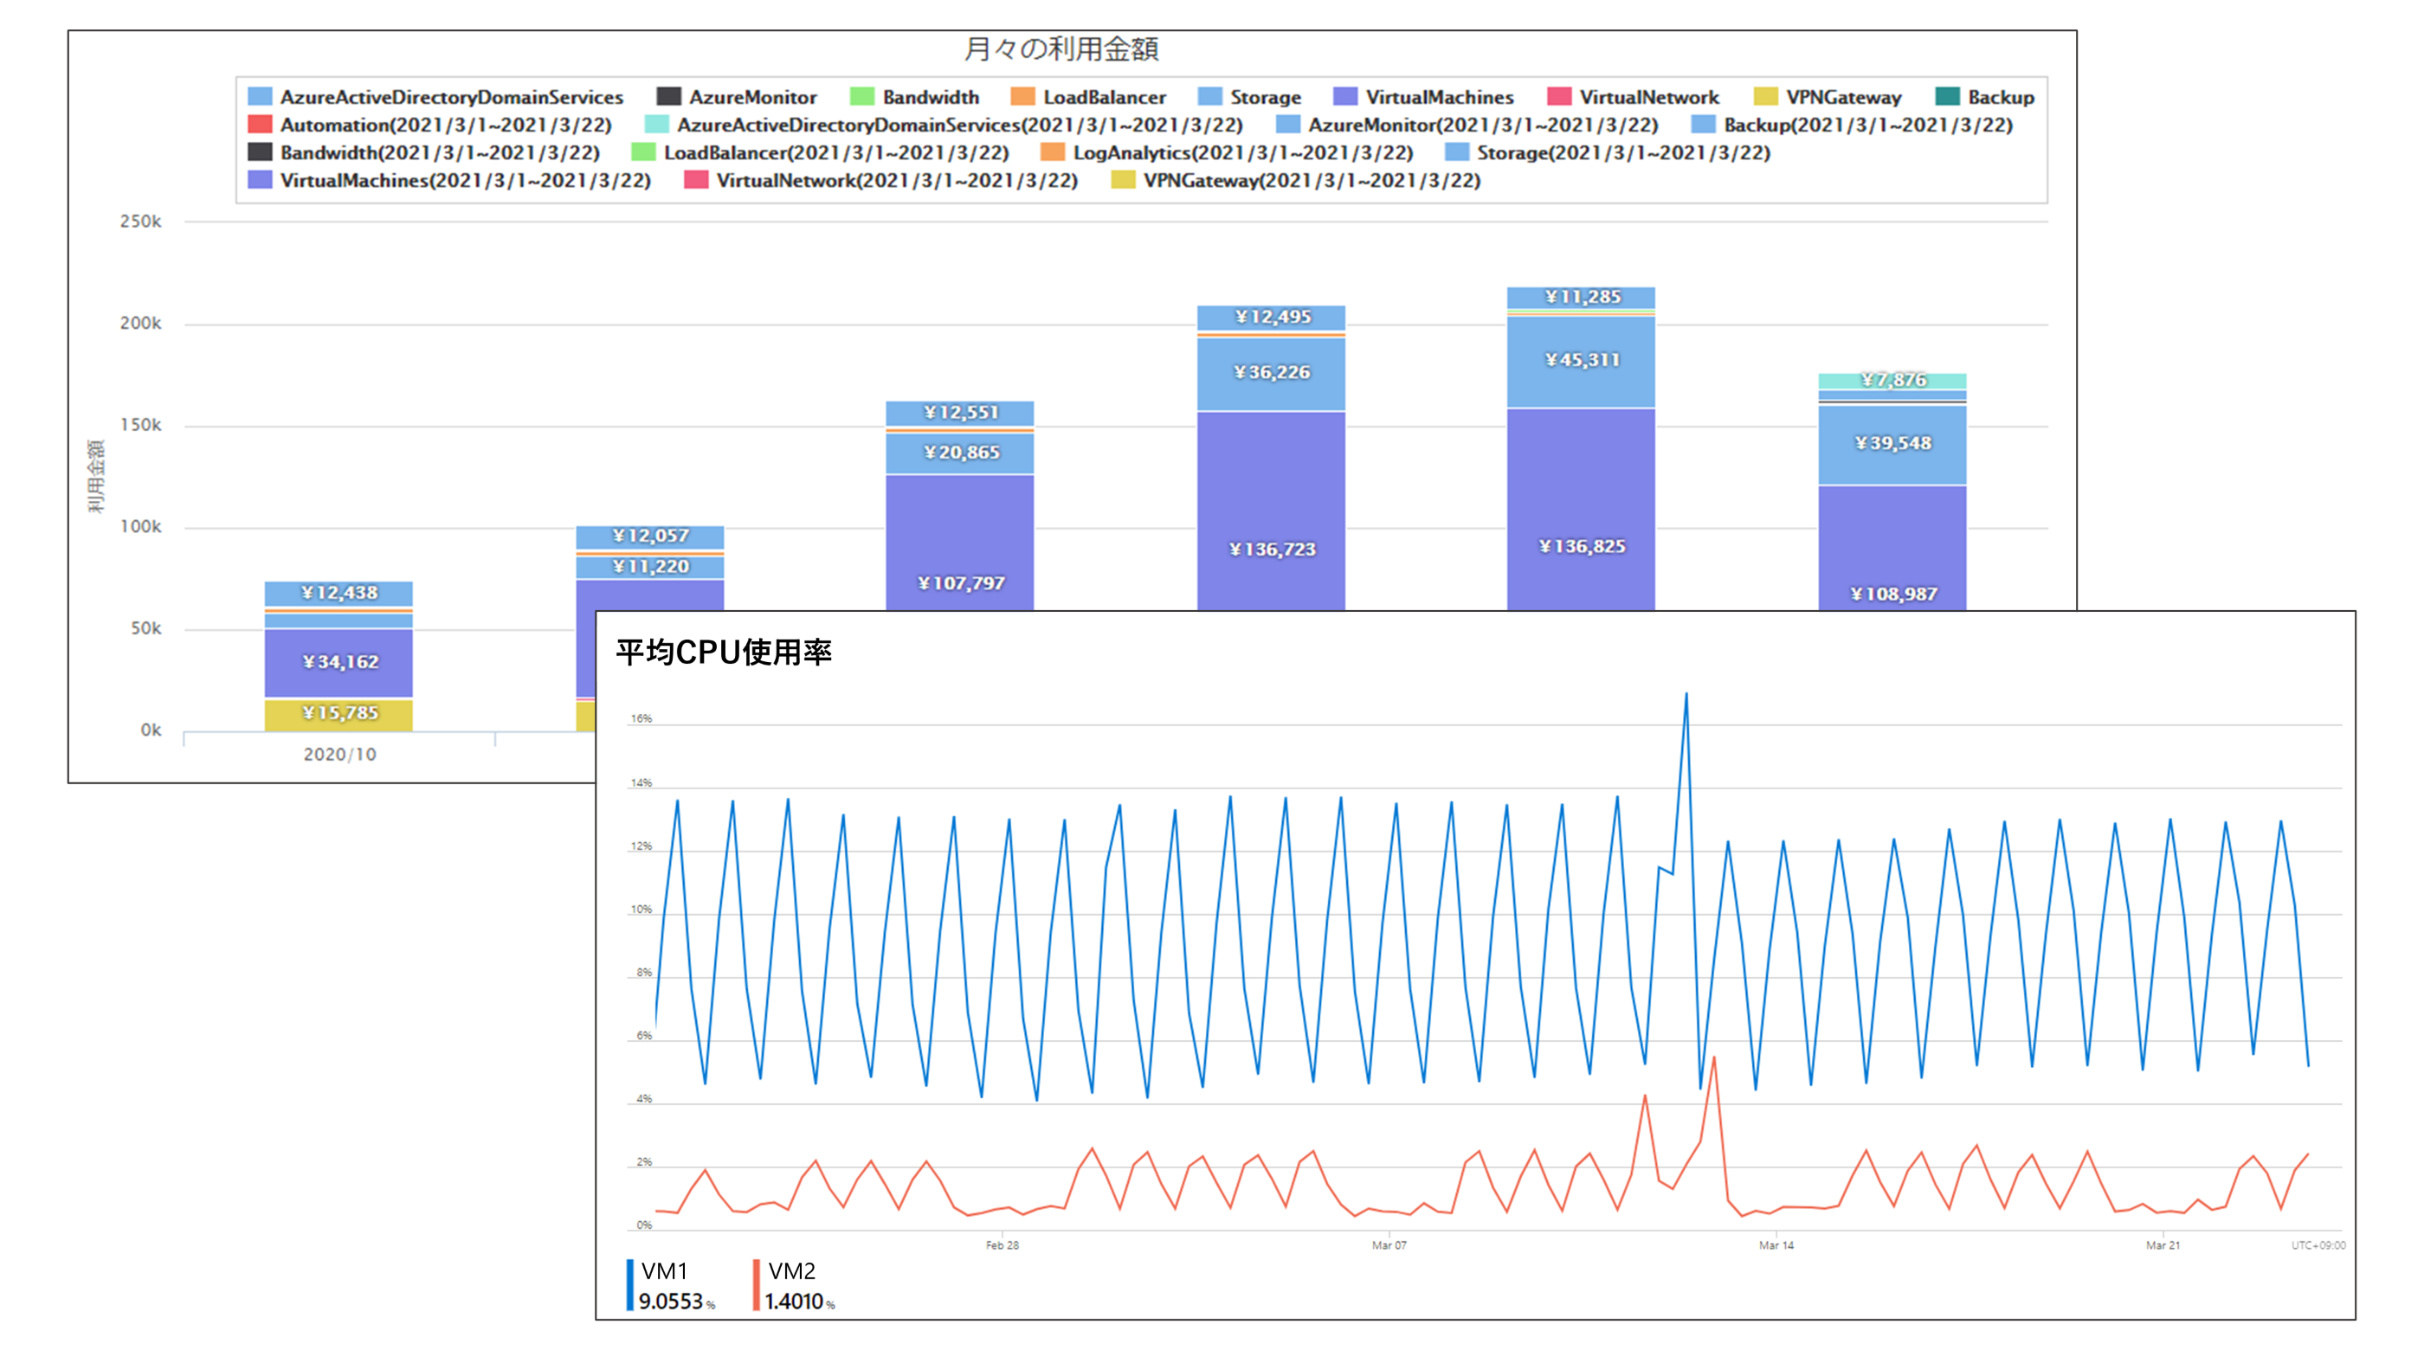Click Storage legend entry in first row
Screen dimensions: 2424x1363
tap(1265, 97)
